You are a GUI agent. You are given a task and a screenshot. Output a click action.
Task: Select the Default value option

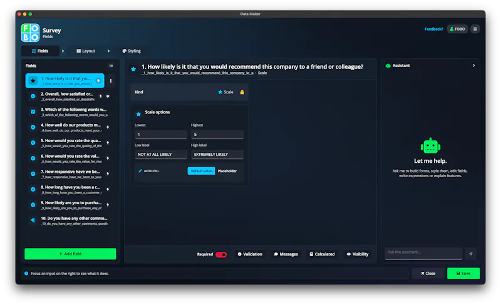pyautogui.click(x=201, y=171)
